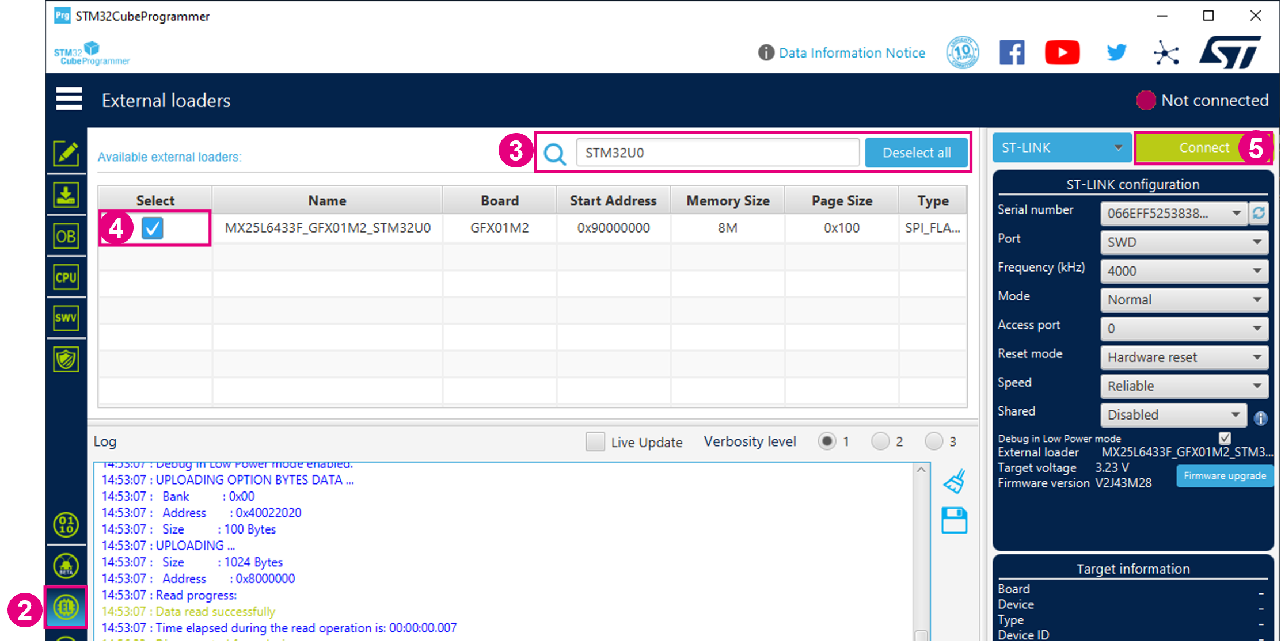Refresh the ST-LINK serial number list
The height and width of the screenshot is (644, 1281).
[1259, 214]
